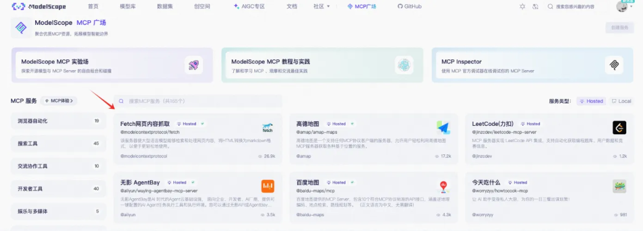Open the 高德地图 card title
Image resolution: width=643 pixels, height=231 pixels.
tap(308, 124)
